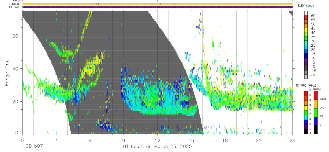Click the 'TX Freq' row label
Viewport: 329px width, 152px height.
14,7
